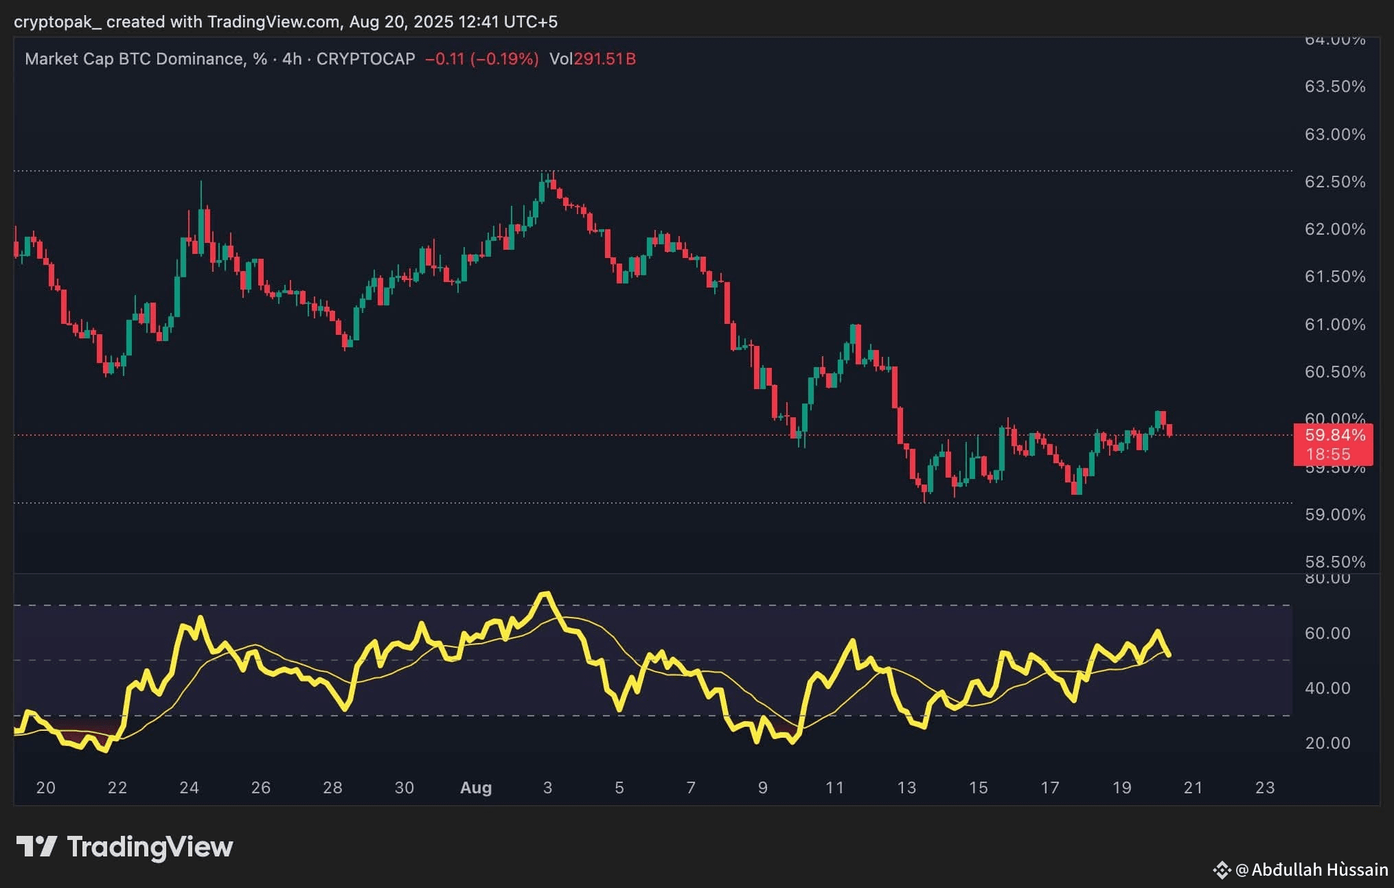Click the 7 date label on time axis

point(691,788)
